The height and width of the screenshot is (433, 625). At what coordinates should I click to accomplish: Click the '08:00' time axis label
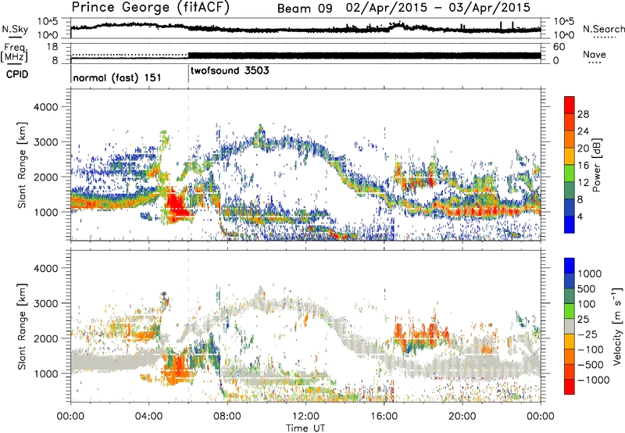pyautogui.click(x=227, y=417)
